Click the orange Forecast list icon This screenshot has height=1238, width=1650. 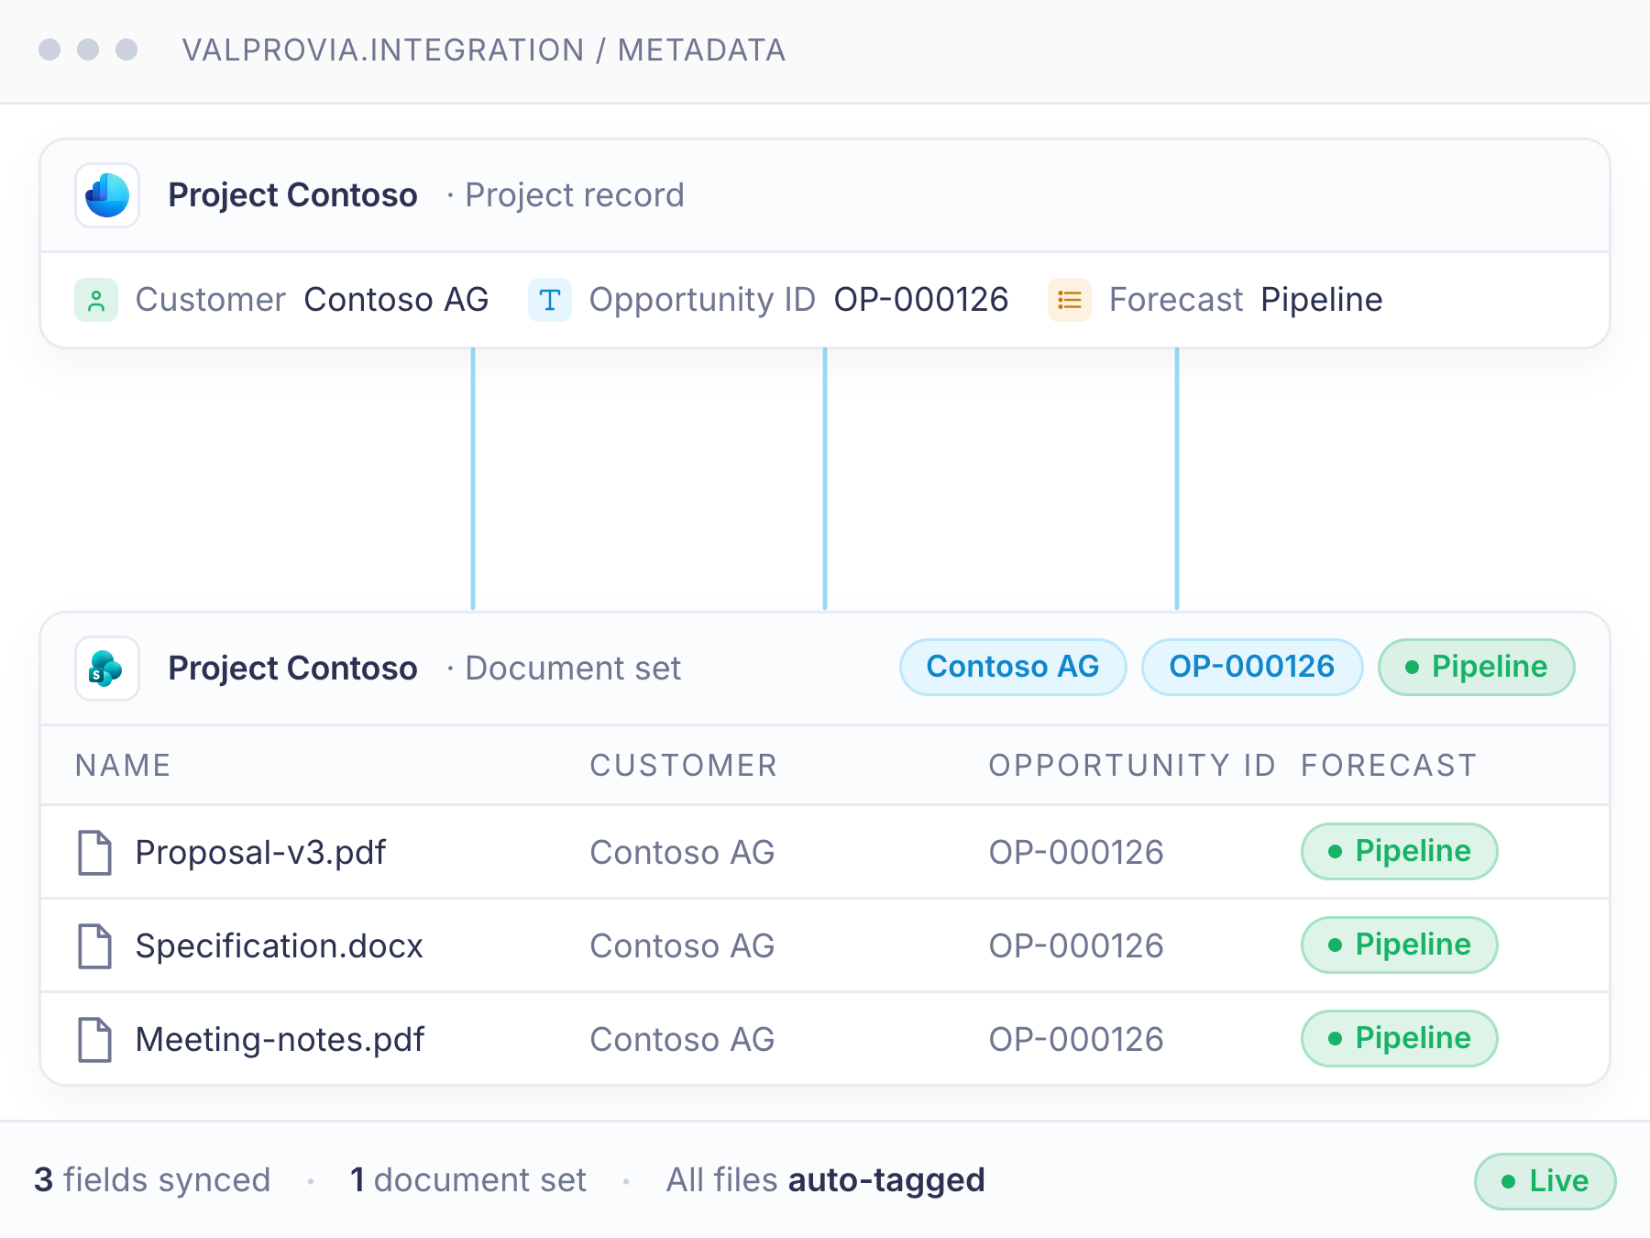[1070, 300]
